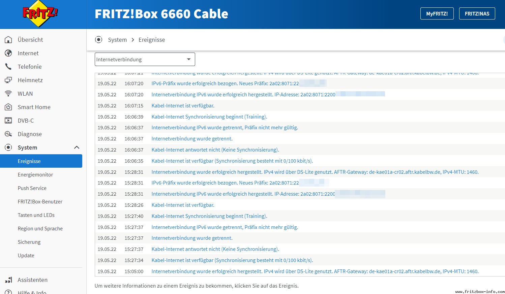
Task: Open the 15:28:31 DS-Lite connection event
Action: [x=315, y=172]
